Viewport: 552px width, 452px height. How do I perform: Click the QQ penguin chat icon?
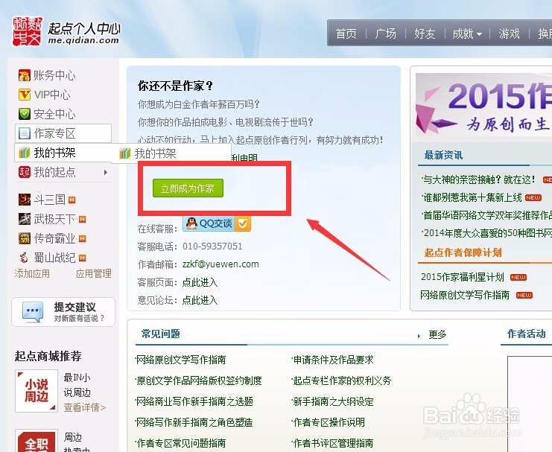click(x=191, y=223)
